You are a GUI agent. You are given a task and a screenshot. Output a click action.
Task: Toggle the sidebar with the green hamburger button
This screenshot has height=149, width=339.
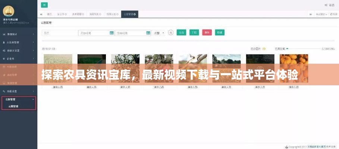tap(44, 5)
